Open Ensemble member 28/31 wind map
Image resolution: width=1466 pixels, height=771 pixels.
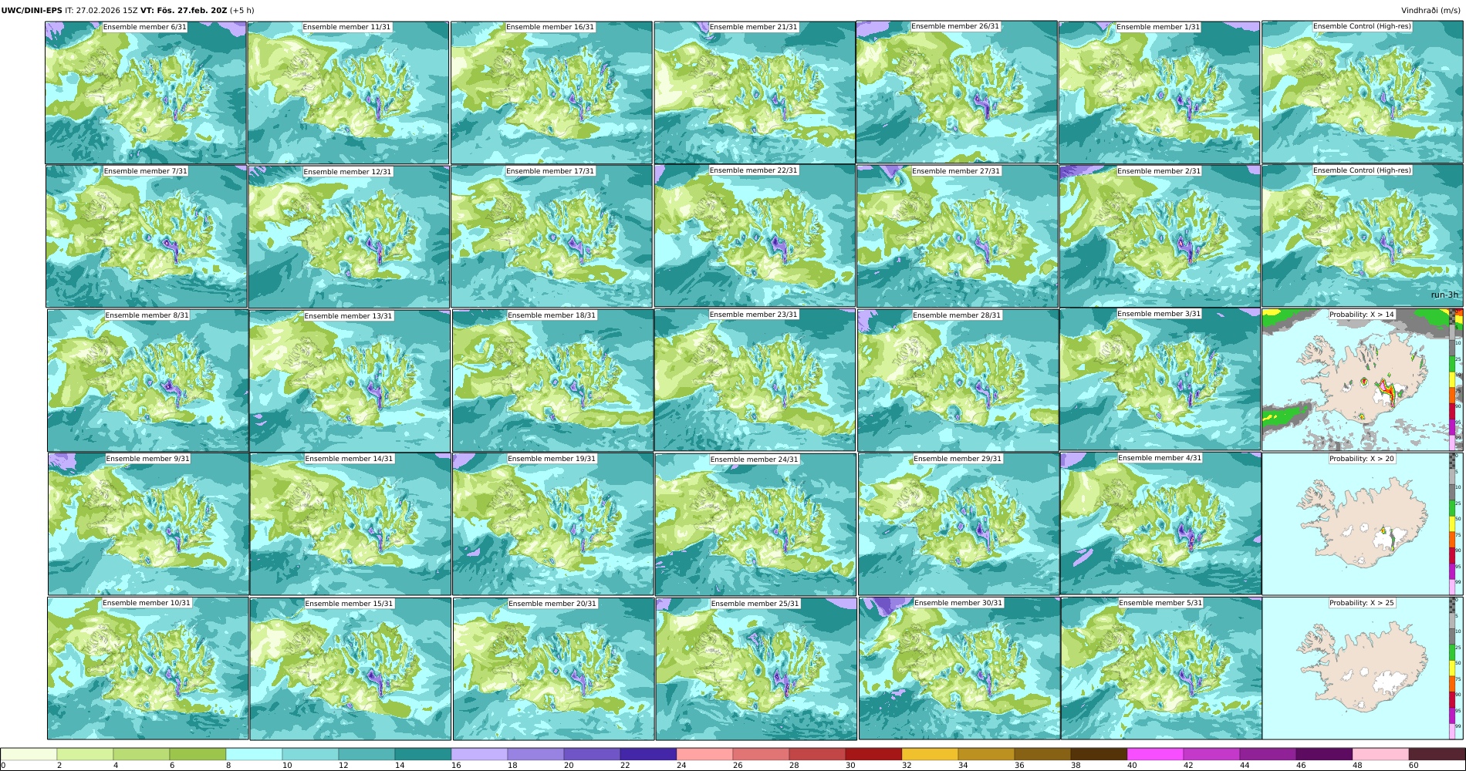pos(958,380)
